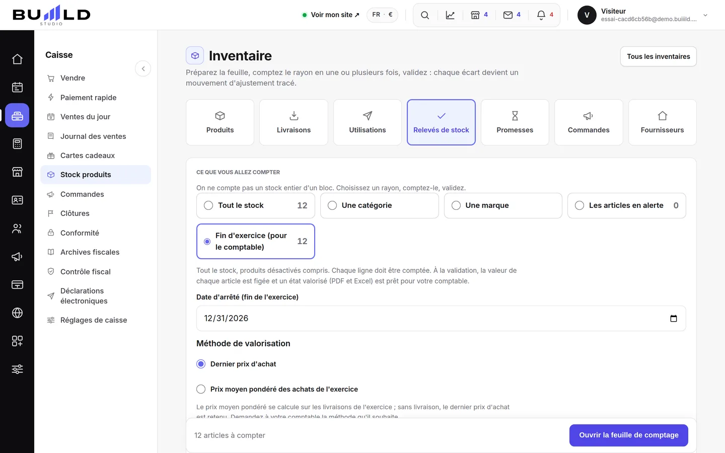The image size is (725, 453).
Task: Open the contact card icon in left rail
Action: click(17, 200)
